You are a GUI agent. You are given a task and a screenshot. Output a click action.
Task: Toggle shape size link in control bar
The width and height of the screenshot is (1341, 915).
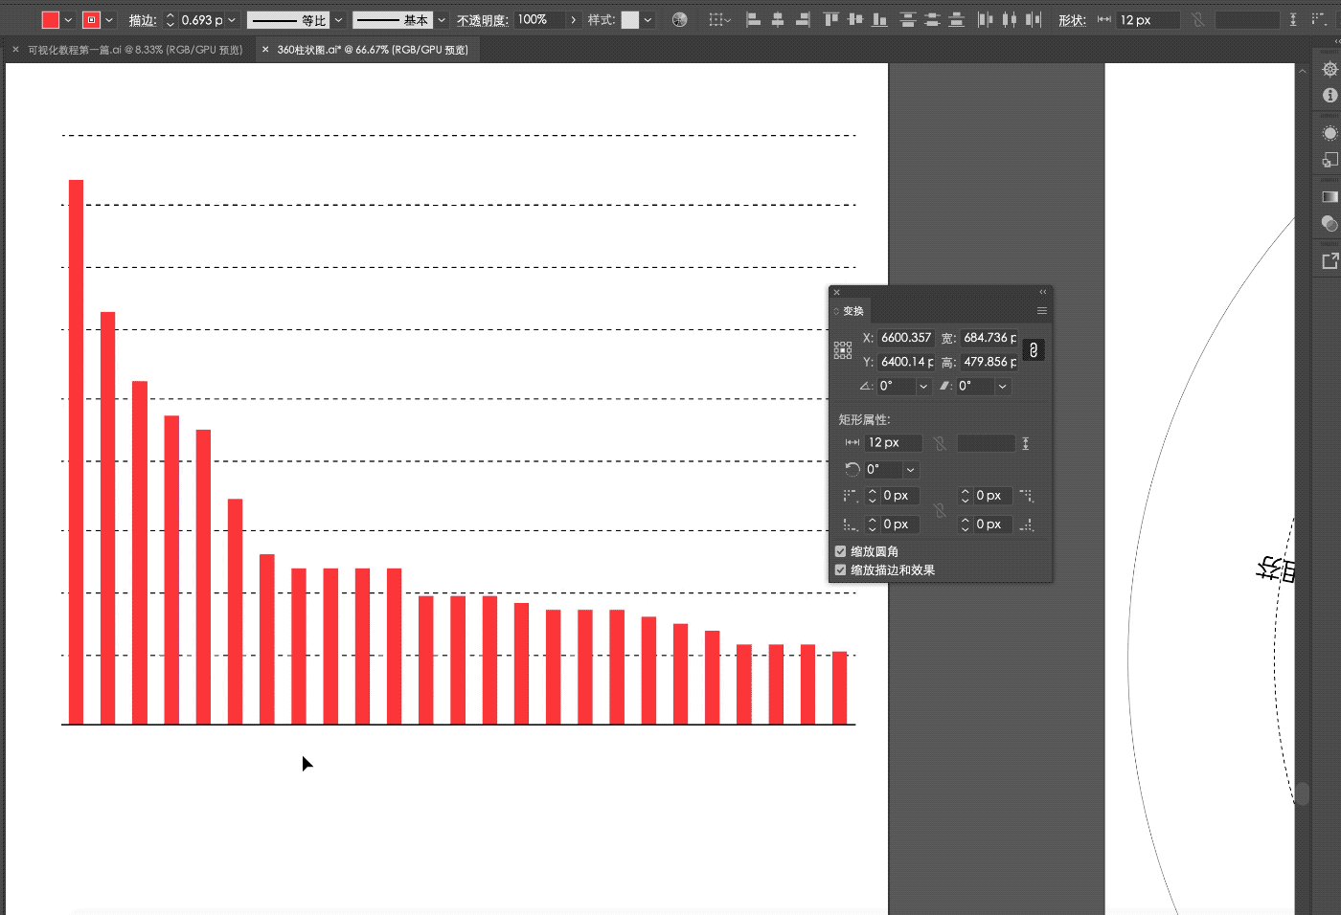1197,19
